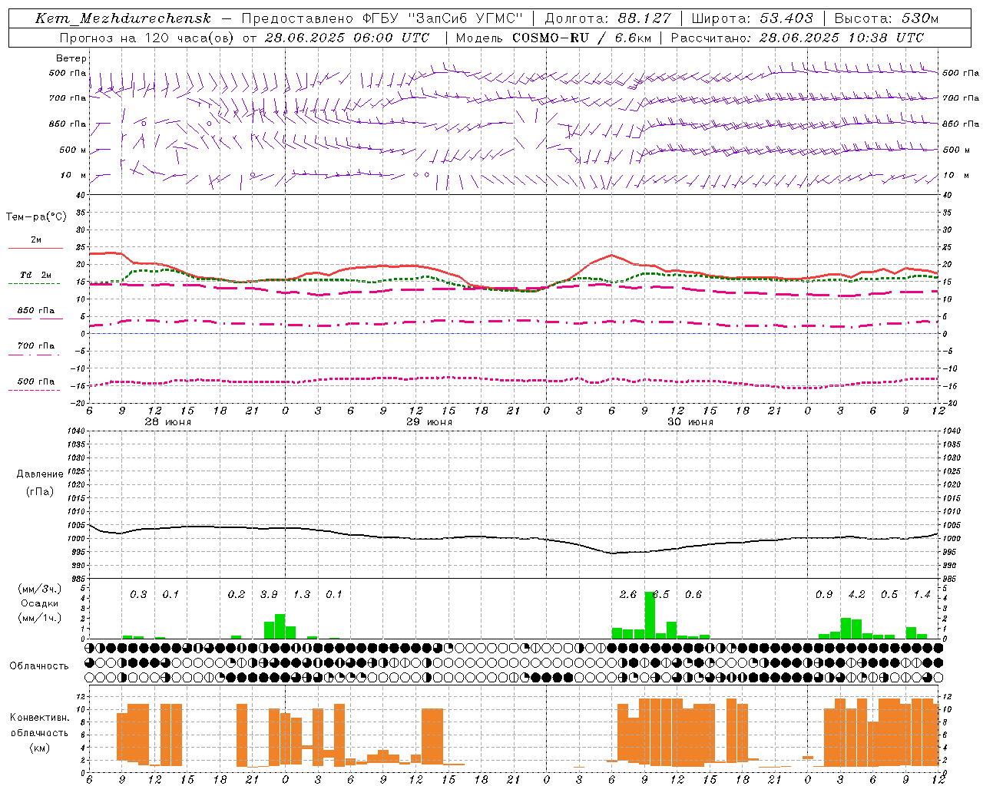This screenshot has width=983, height=786.
Task: Click the 10 м wind level label on left
Action: (74, 176)
